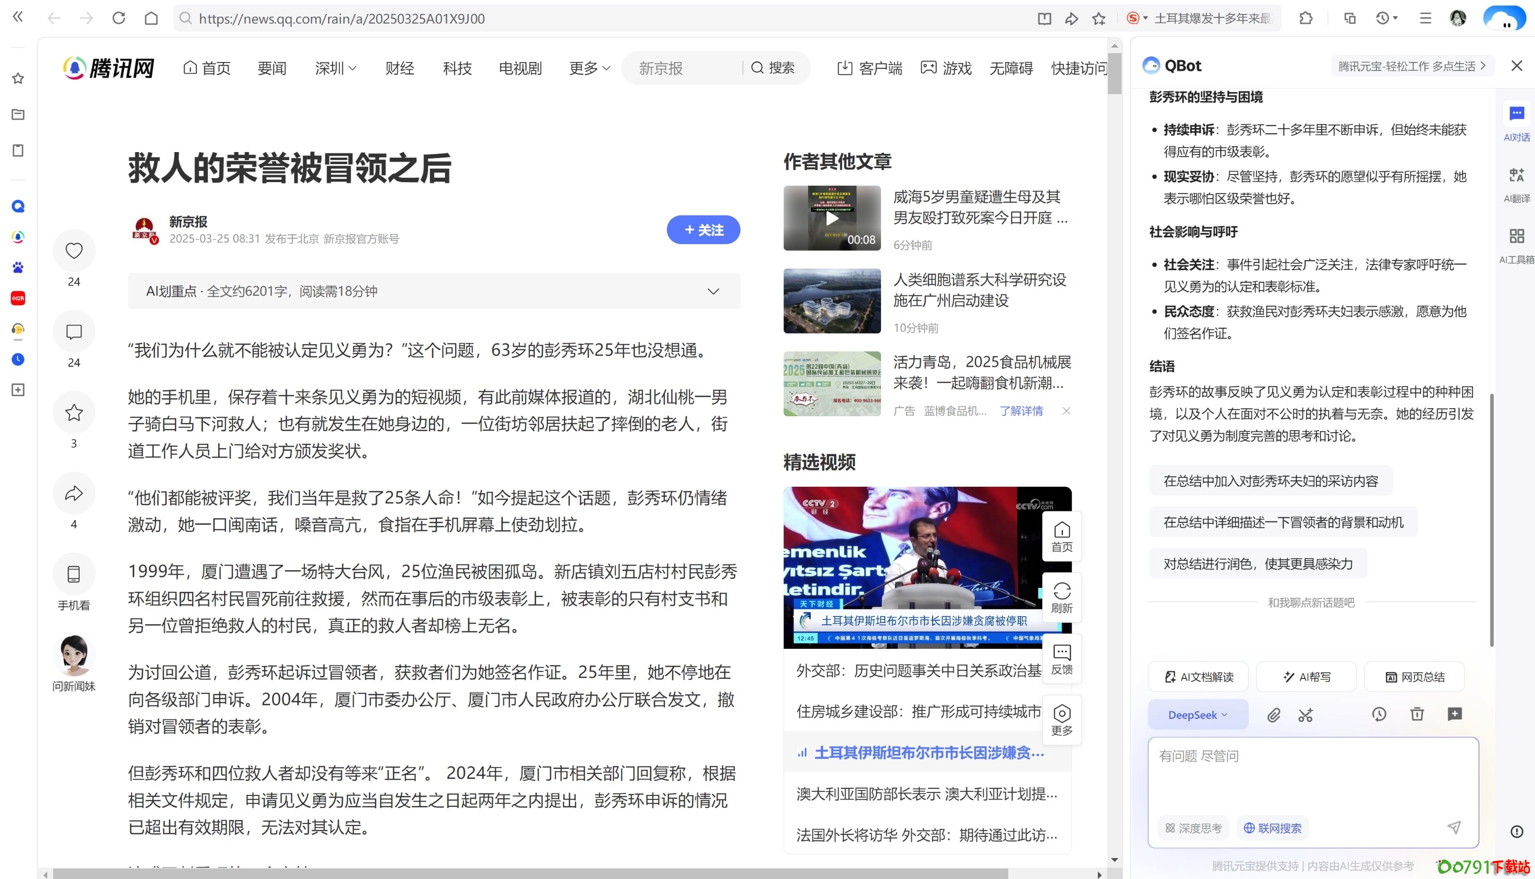
Task: Click the 关注 follow button
Action: [703, 230]
